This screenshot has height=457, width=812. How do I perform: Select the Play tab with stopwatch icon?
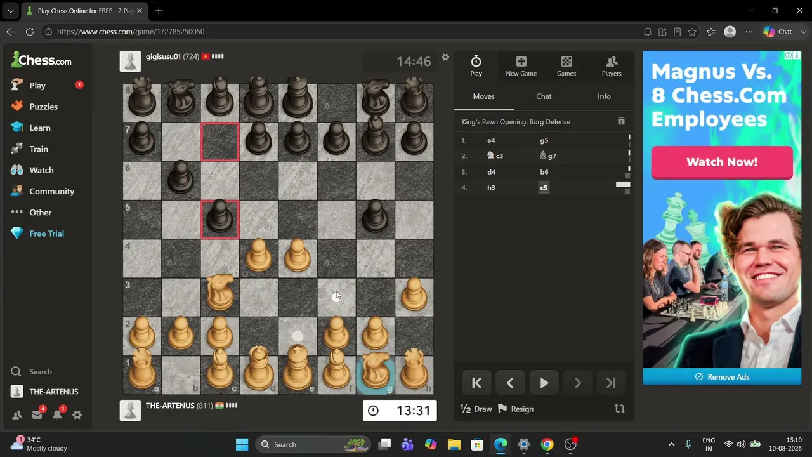476,66
